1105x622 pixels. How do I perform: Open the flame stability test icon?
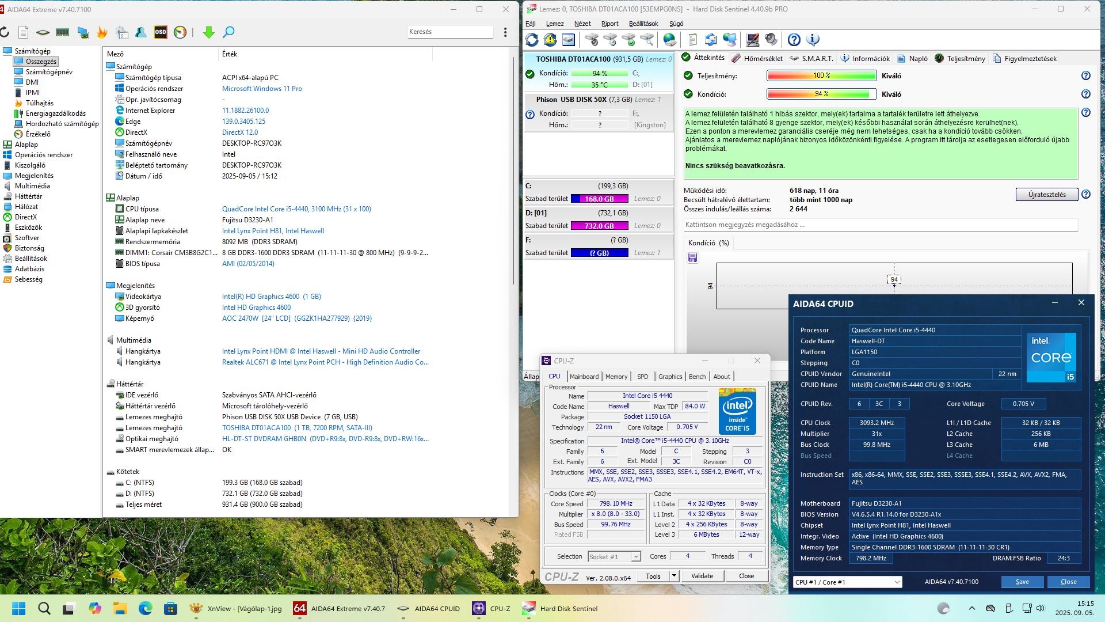coord(102,32)
